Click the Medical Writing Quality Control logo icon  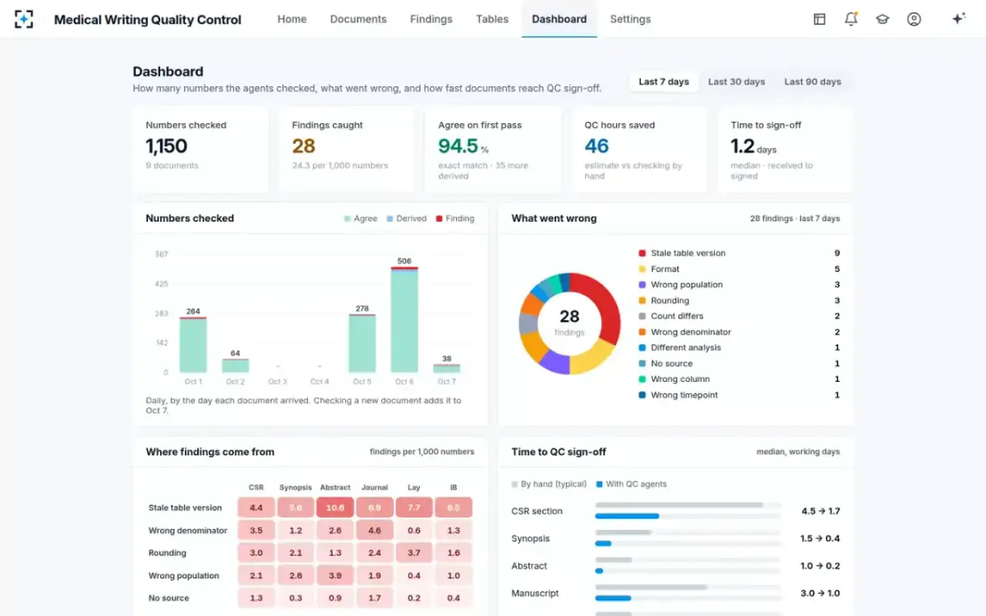click(24, 19)
